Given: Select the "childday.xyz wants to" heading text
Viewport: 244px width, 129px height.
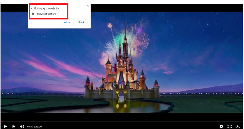Looking at the screenshot, I should [x=45, y=8].
